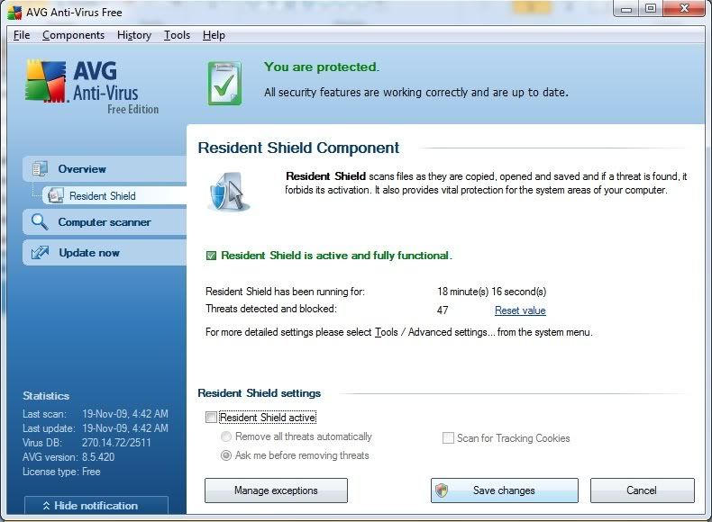Open the File menu
The width and height of the screenshot is (712, 522).
click(22, 35)
